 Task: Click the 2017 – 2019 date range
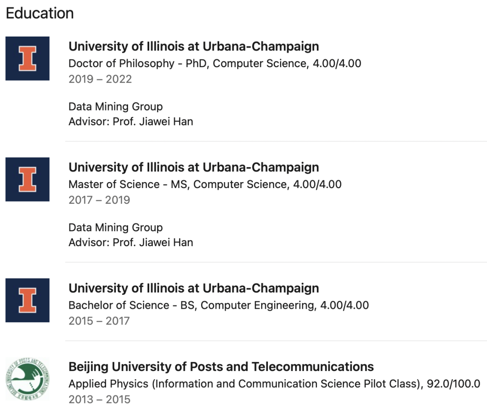(99, 200)
